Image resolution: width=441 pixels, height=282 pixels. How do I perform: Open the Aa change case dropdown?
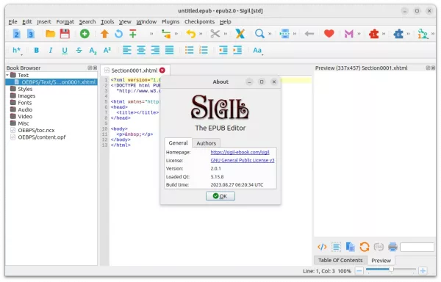[257, 51]
